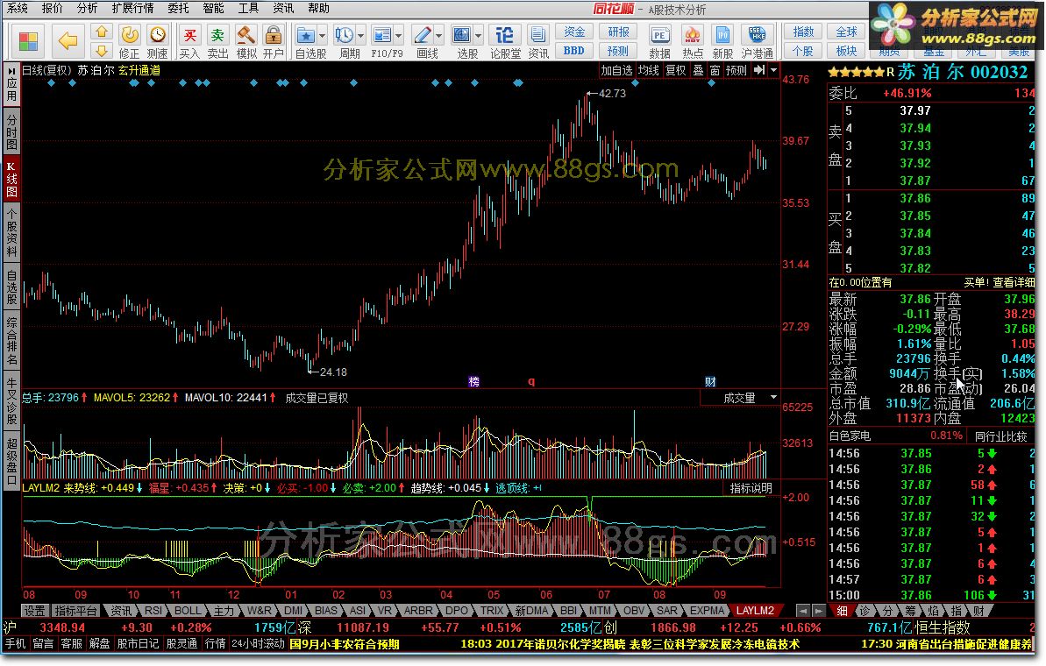Toggle the 细 detail mode button
Viewport: 1046px width, 666px height.
pos(843,610)
